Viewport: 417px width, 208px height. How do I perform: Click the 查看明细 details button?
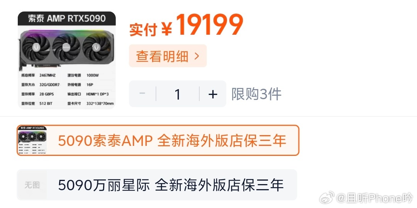click(168, 56)
